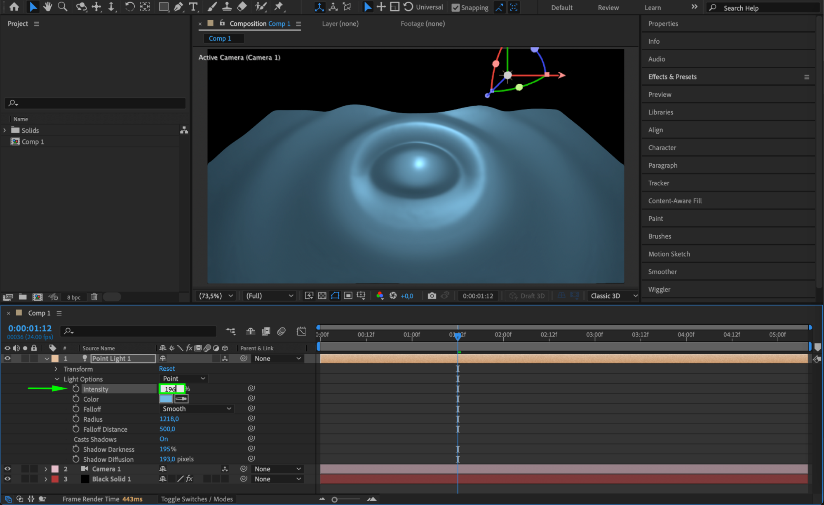The image size is (824, 505).
Task: Click the Home icon
Action: pyautogui.click(x=14, y=7)
